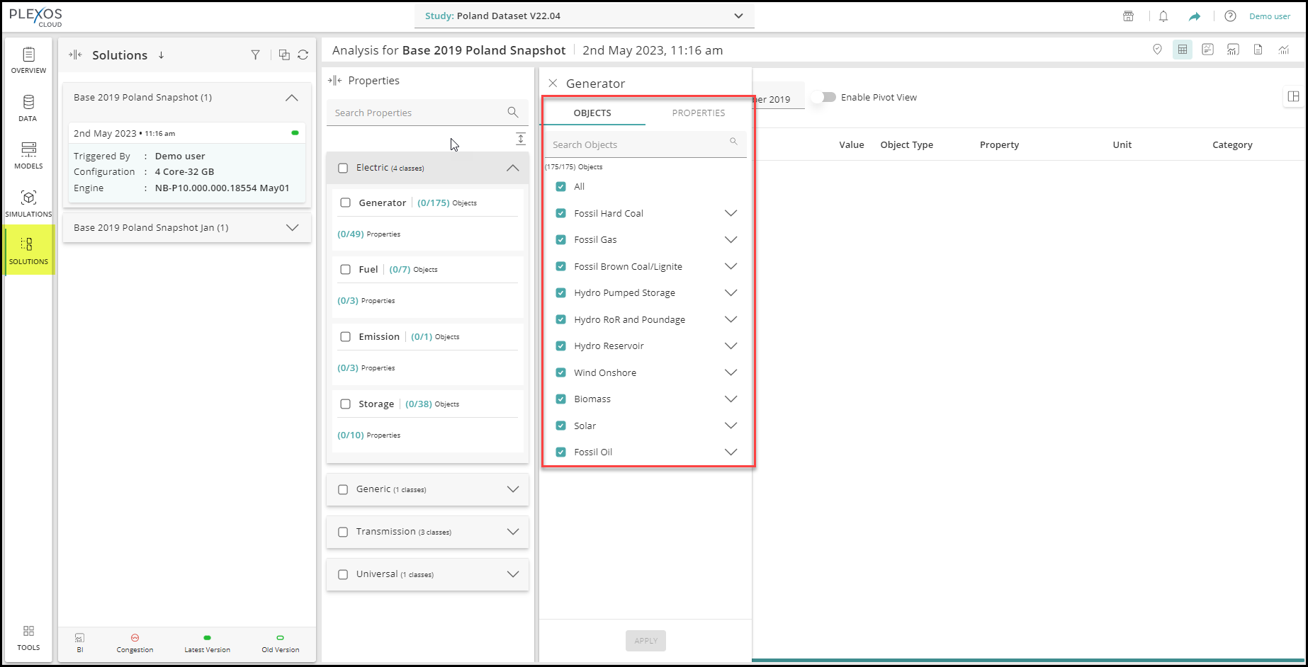Toggle Enable Pivot View switch
The width and height of the screenshot is (1308, 667).
point(825,98)
